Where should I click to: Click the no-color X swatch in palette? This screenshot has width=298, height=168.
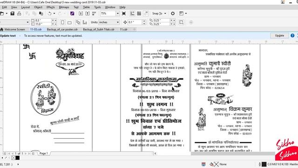coord(14,158)
